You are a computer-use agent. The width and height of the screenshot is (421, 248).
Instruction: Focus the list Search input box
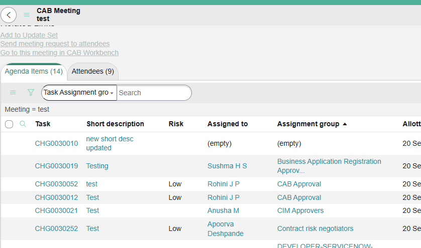pos(154,93)
